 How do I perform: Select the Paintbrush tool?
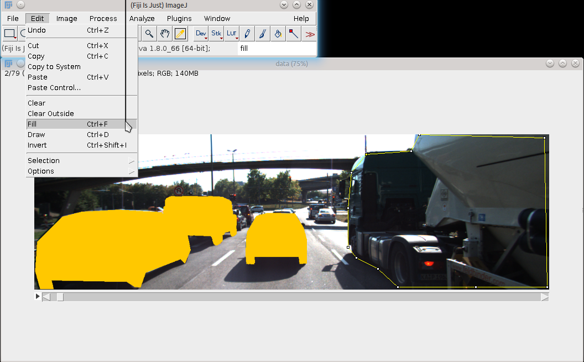(262, 34)
